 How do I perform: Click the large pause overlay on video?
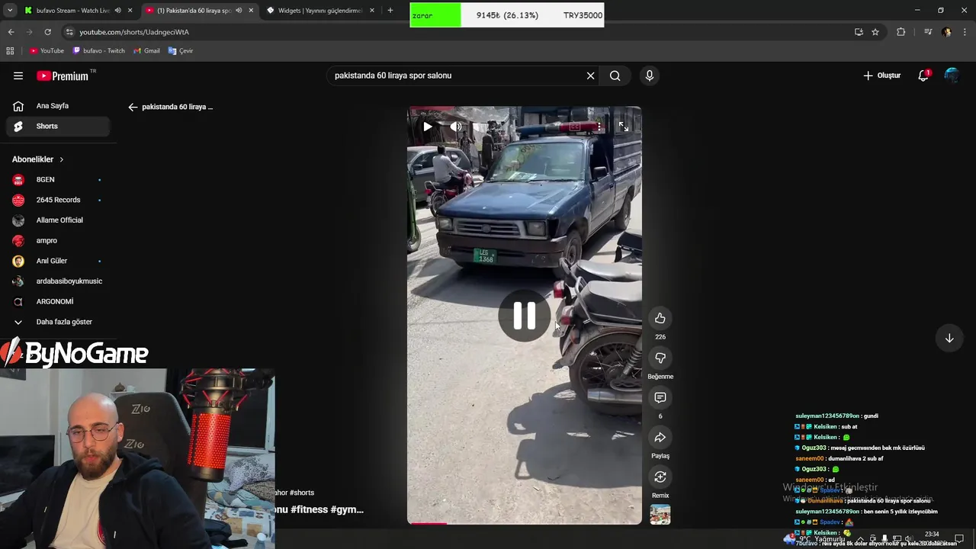point(524,316)
